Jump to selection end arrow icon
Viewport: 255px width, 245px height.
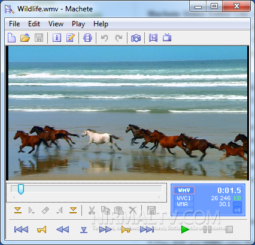click(59, 210)
